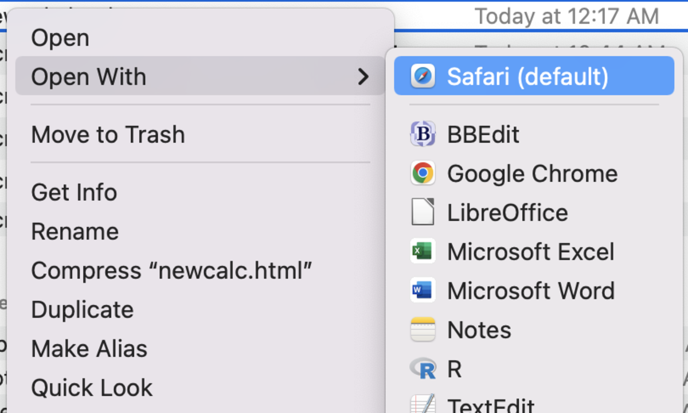Expand the Open With submenu arrow

[363, 76]
